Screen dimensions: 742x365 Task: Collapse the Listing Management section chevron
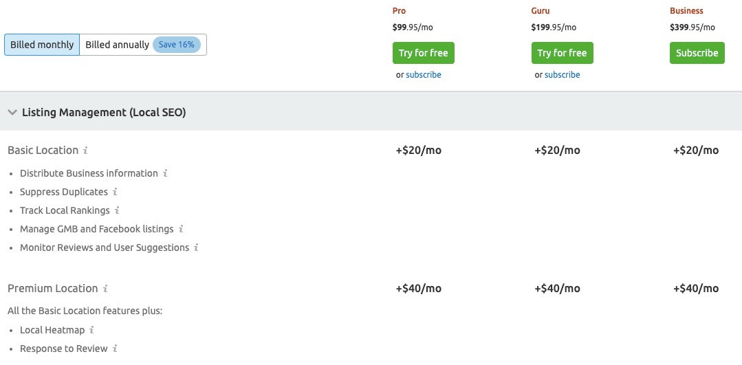pos(12,113)
